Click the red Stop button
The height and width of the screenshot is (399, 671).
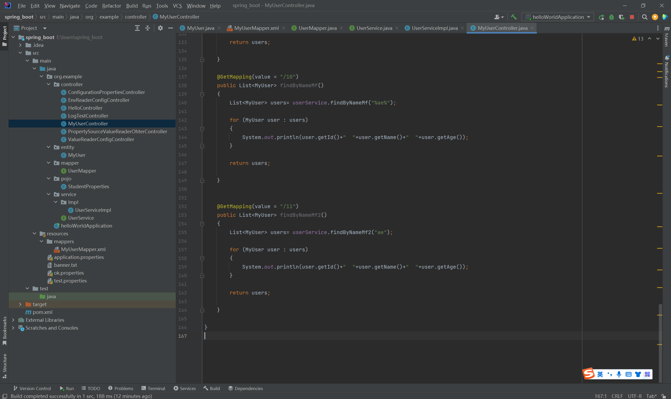point(632,17)
